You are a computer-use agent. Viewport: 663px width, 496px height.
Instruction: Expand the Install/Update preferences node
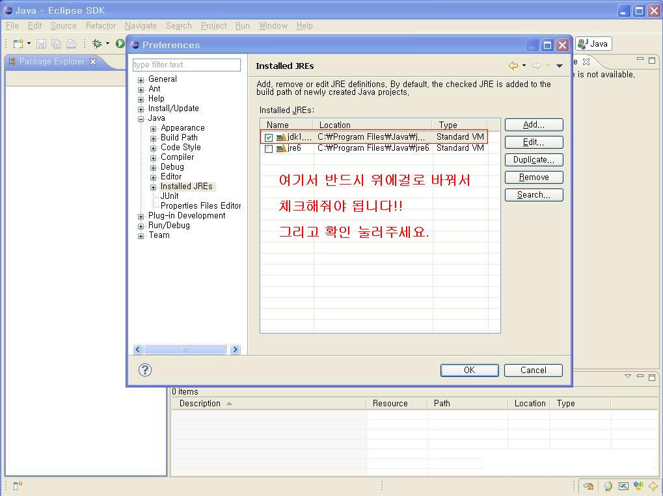coord(141,109)
